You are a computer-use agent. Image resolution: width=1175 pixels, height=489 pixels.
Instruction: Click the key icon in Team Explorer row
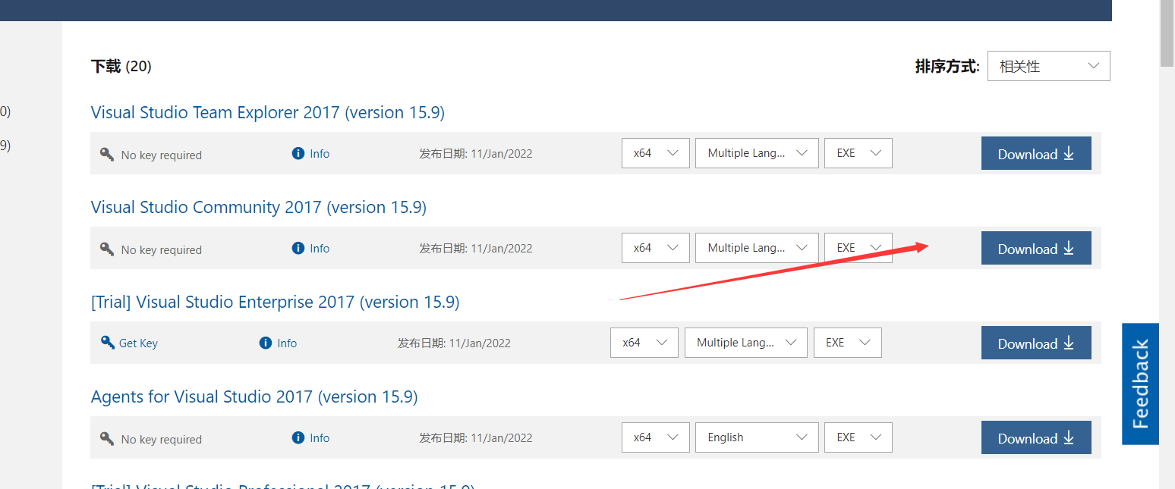107,154
